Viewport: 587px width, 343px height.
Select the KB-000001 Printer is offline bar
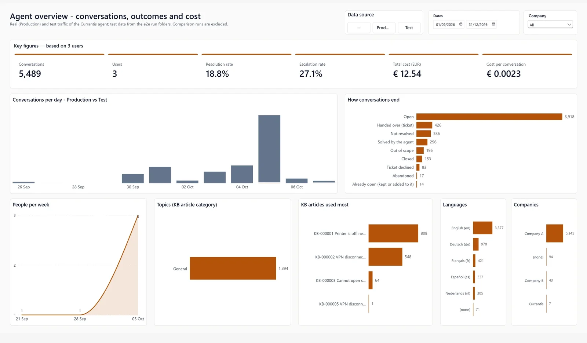(x=393, y=233)
